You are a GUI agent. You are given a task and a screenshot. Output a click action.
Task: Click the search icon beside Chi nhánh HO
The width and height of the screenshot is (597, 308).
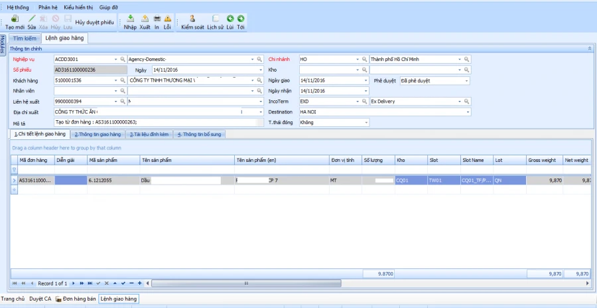click(x=365, y=60)
